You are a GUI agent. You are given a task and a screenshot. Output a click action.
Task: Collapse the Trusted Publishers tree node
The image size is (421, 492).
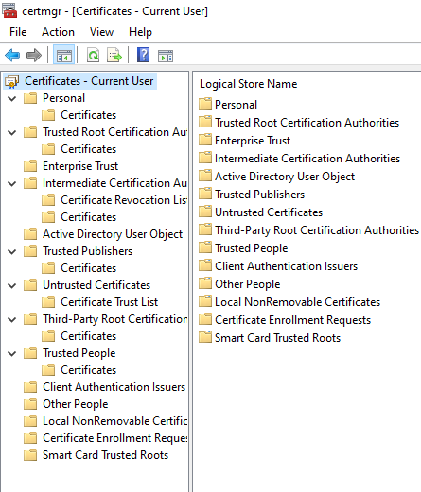12,251
